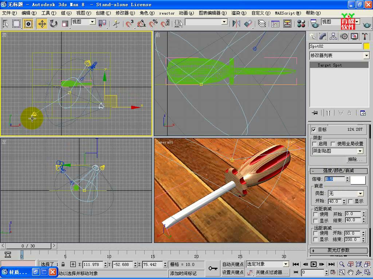
Task: Collapse the 强度/颜色/衰减 rollout
Action: (338, 171)
